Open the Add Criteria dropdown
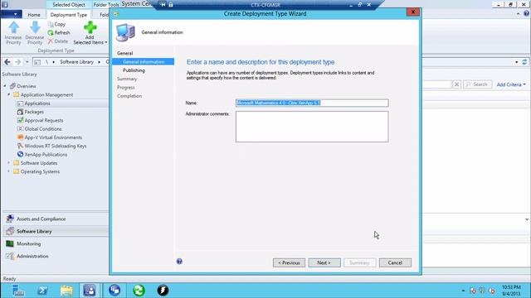 pyautogui.click(x=511, y=84)
